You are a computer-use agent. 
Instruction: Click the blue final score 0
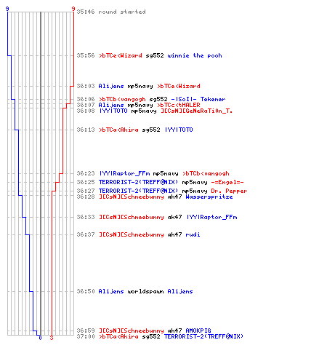click(x=40, y=338)
